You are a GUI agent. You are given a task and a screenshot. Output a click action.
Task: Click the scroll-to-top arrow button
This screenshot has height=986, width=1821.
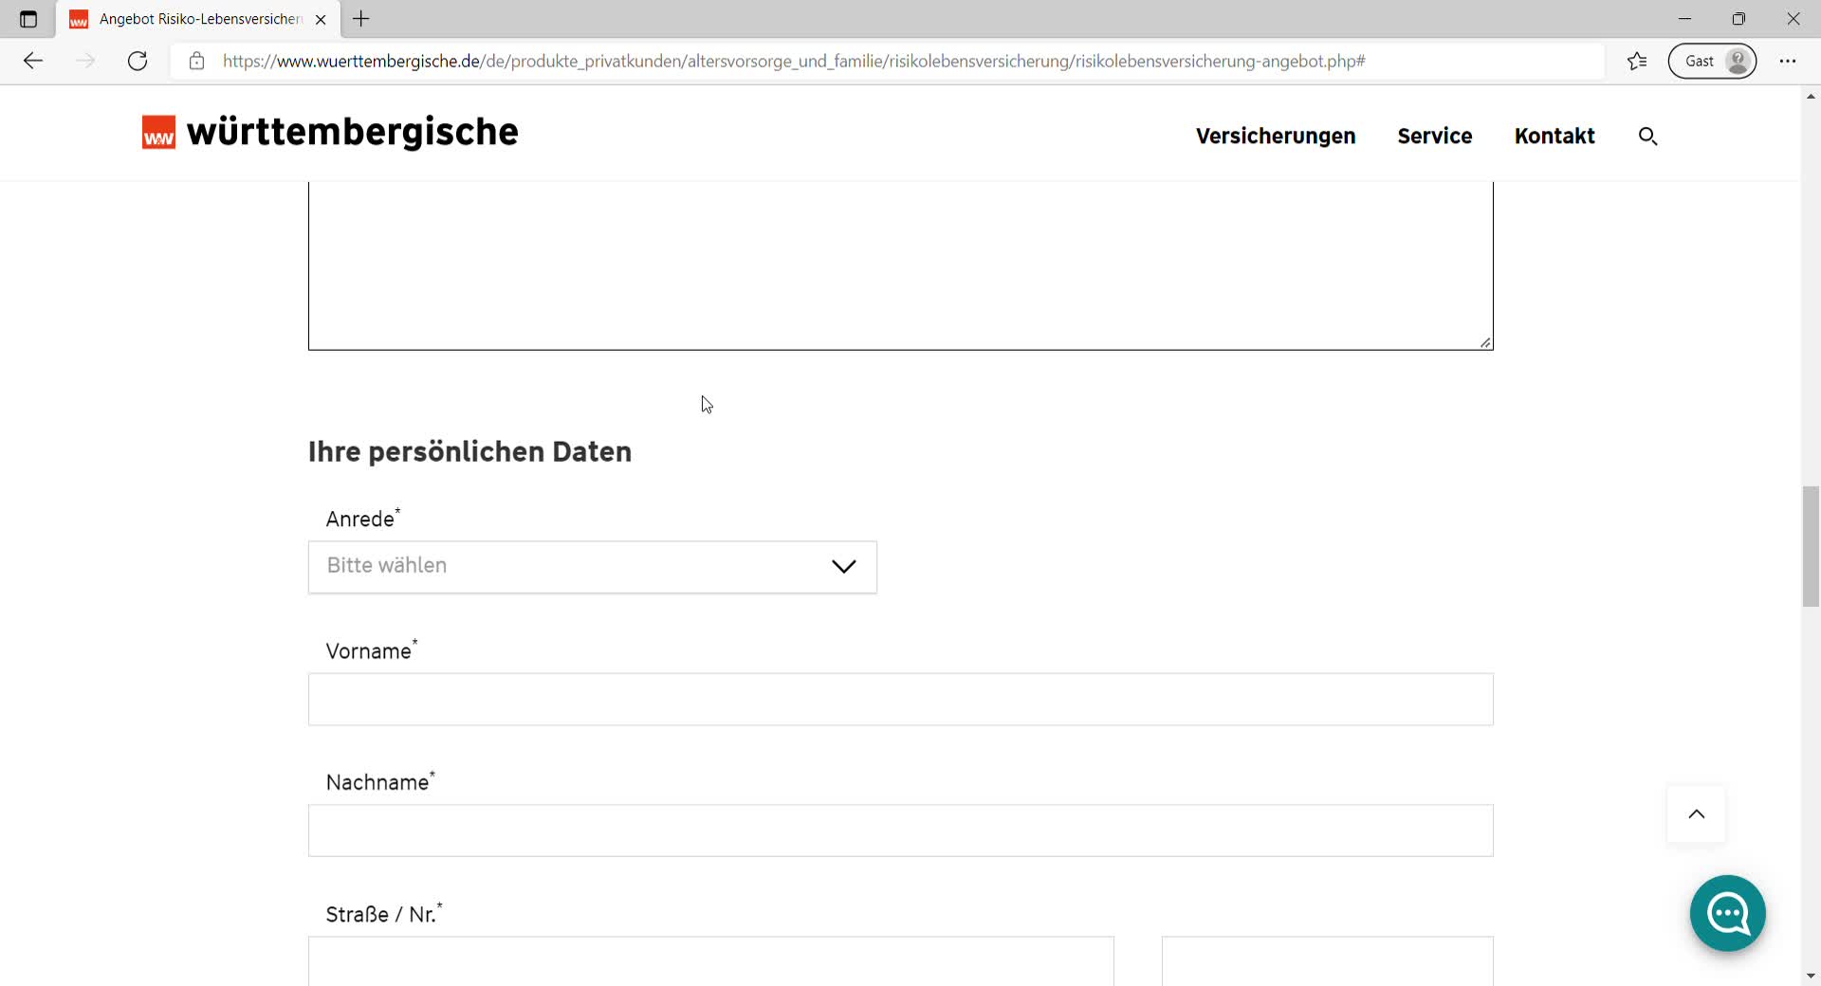pyautogui.click(x=1696, y=814)
